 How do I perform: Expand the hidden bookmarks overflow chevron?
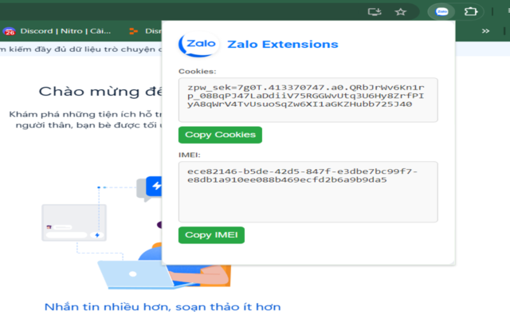[485, 31]
